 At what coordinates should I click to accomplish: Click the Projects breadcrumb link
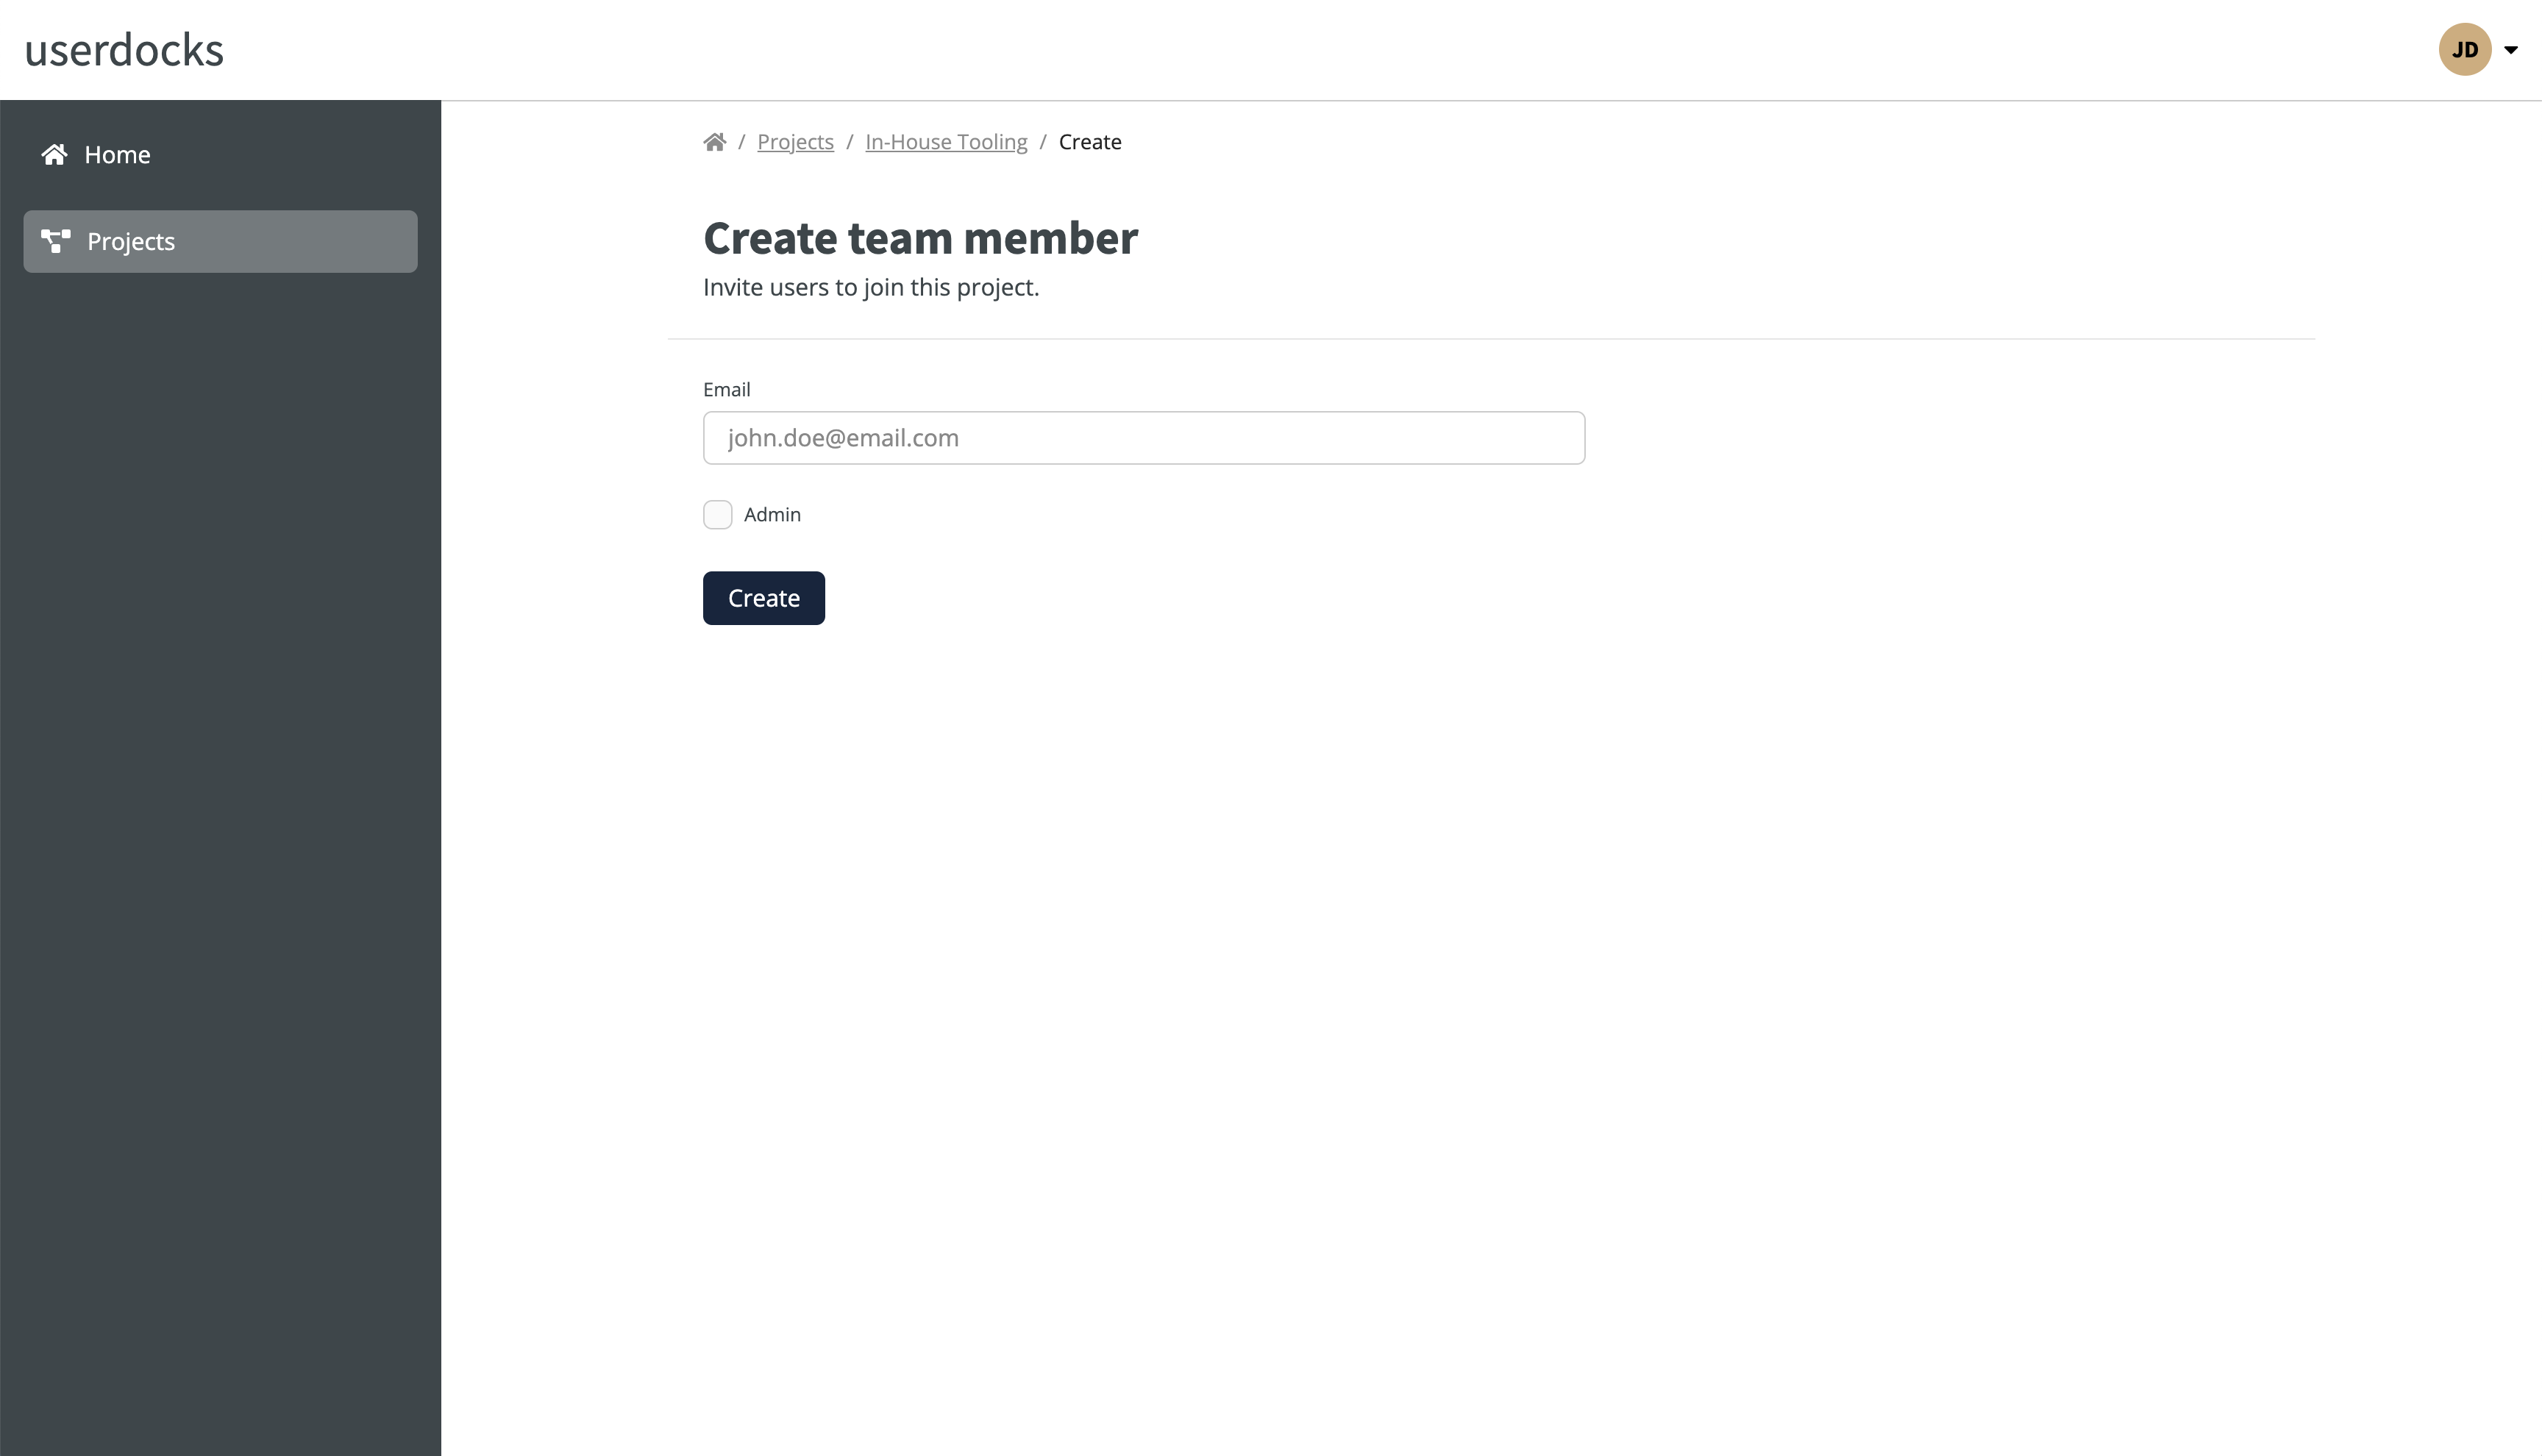(794, 141)
